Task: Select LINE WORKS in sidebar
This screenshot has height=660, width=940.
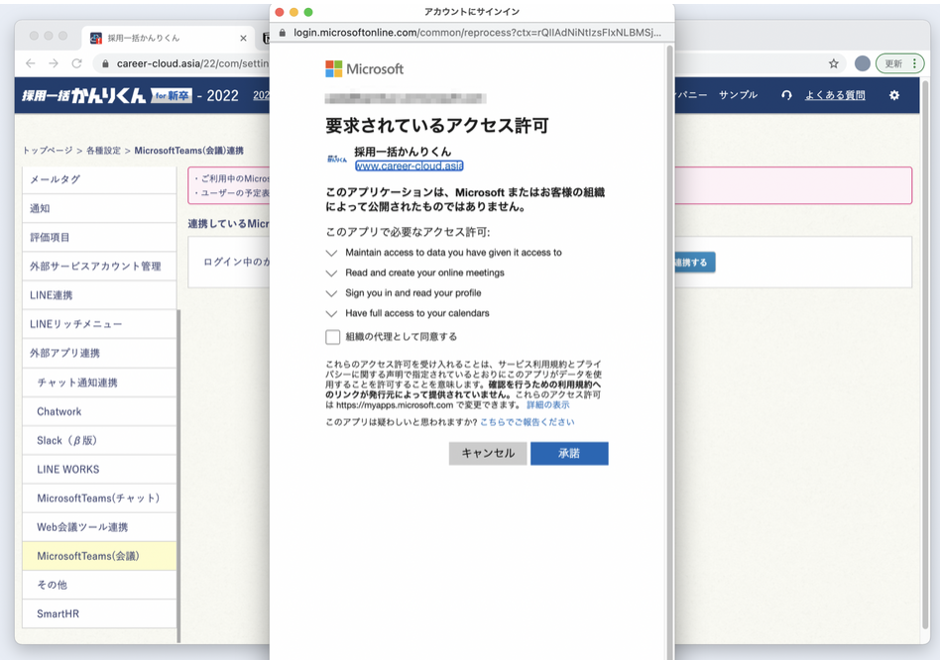Action: 99,469
